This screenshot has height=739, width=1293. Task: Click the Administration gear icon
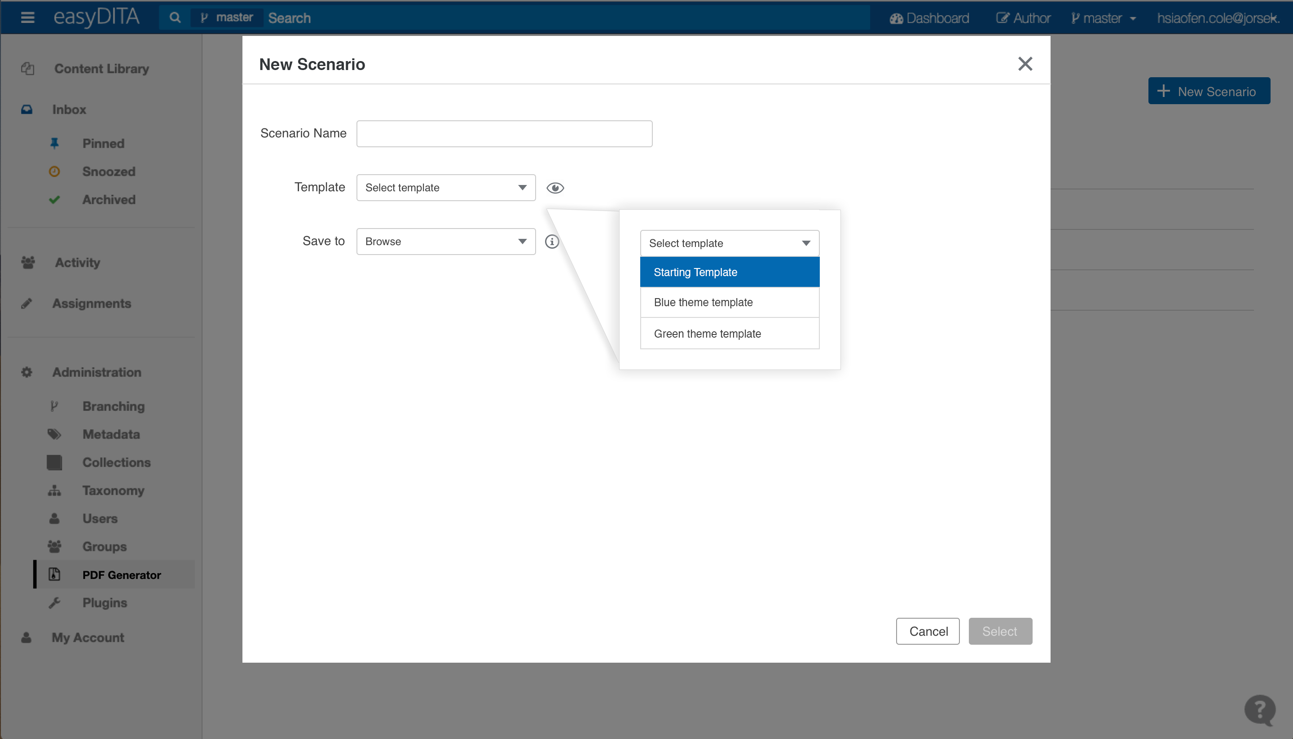pos(27,372)
